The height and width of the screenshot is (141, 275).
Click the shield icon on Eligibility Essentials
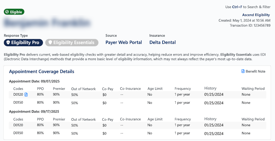pos(50,43)
